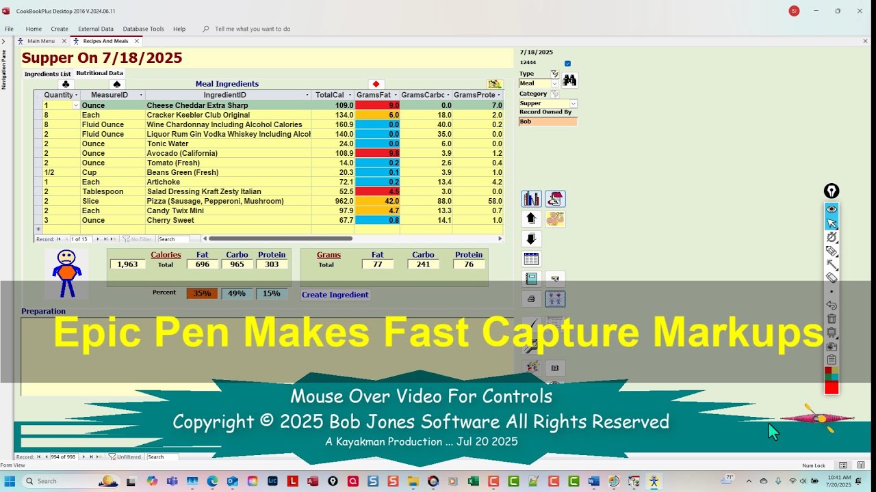Open the IngredientID column header dropdown
The image size is (876, 492).
click(x=307, y=95)
